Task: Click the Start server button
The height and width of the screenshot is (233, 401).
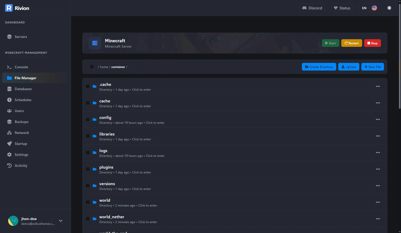Action: (330, 43)
